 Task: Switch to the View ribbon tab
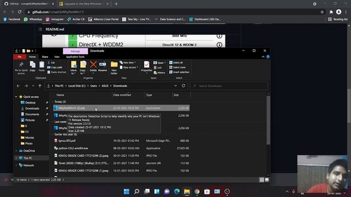click(57, 57)
